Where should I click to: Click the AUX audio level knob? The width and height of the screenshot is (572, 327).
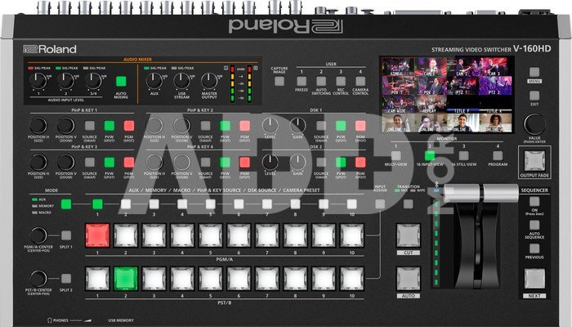154,81
